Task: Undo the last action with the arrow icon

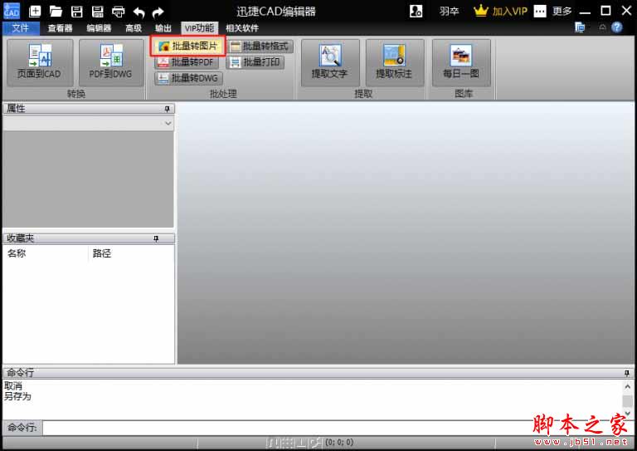Action: pos(139,12)
